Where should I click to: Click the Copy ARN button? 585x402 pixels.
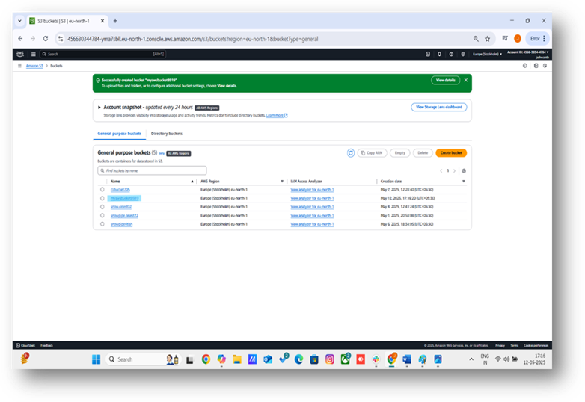click(x=372, y=153)
